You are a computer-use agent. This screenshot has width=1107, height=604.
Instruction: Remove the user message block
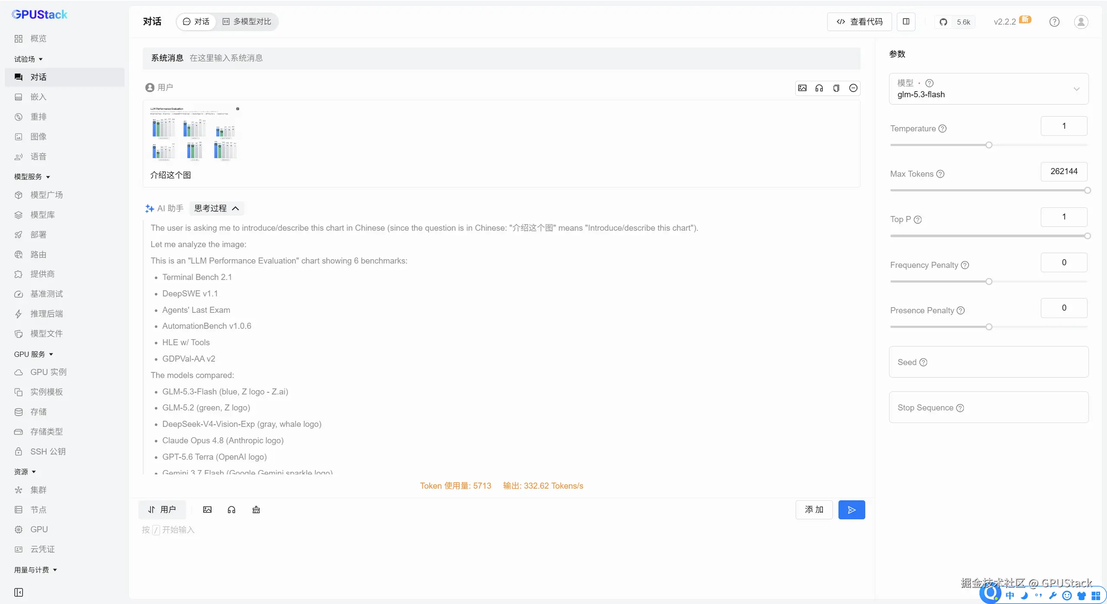(x=853, y=88)
